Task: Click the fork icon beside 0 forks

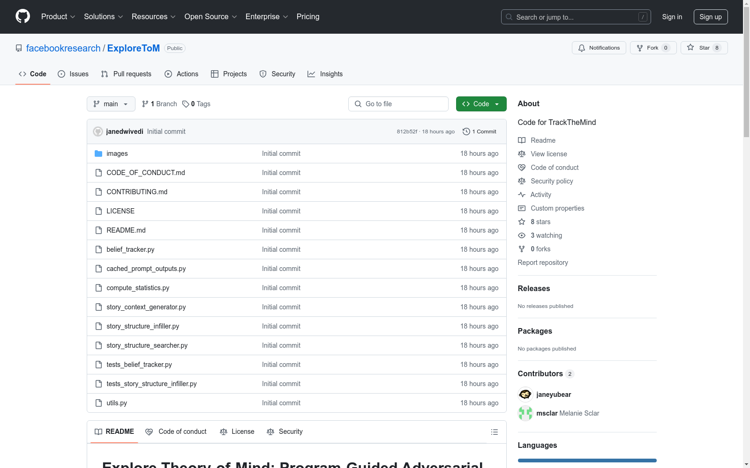Action: coord(522,249)
